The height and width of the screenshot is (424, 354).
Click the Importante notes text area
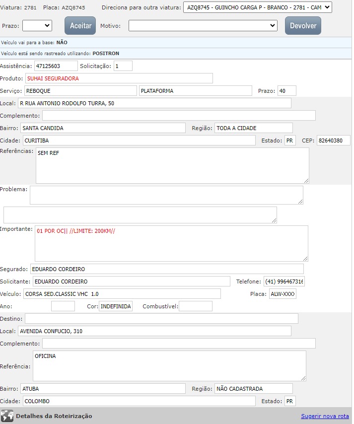click(x=171, y=243)
